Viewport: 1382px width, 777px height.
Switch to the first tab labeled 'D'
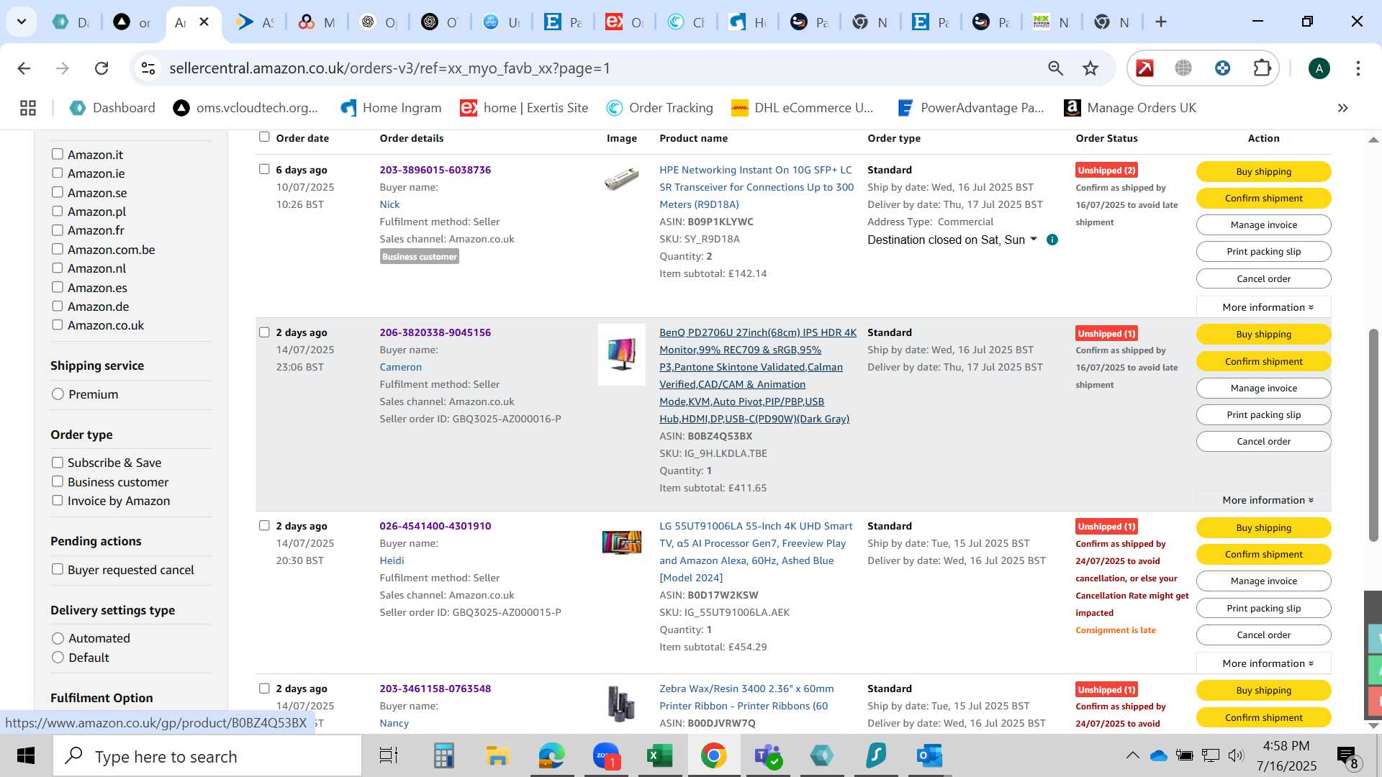point(72,22)
